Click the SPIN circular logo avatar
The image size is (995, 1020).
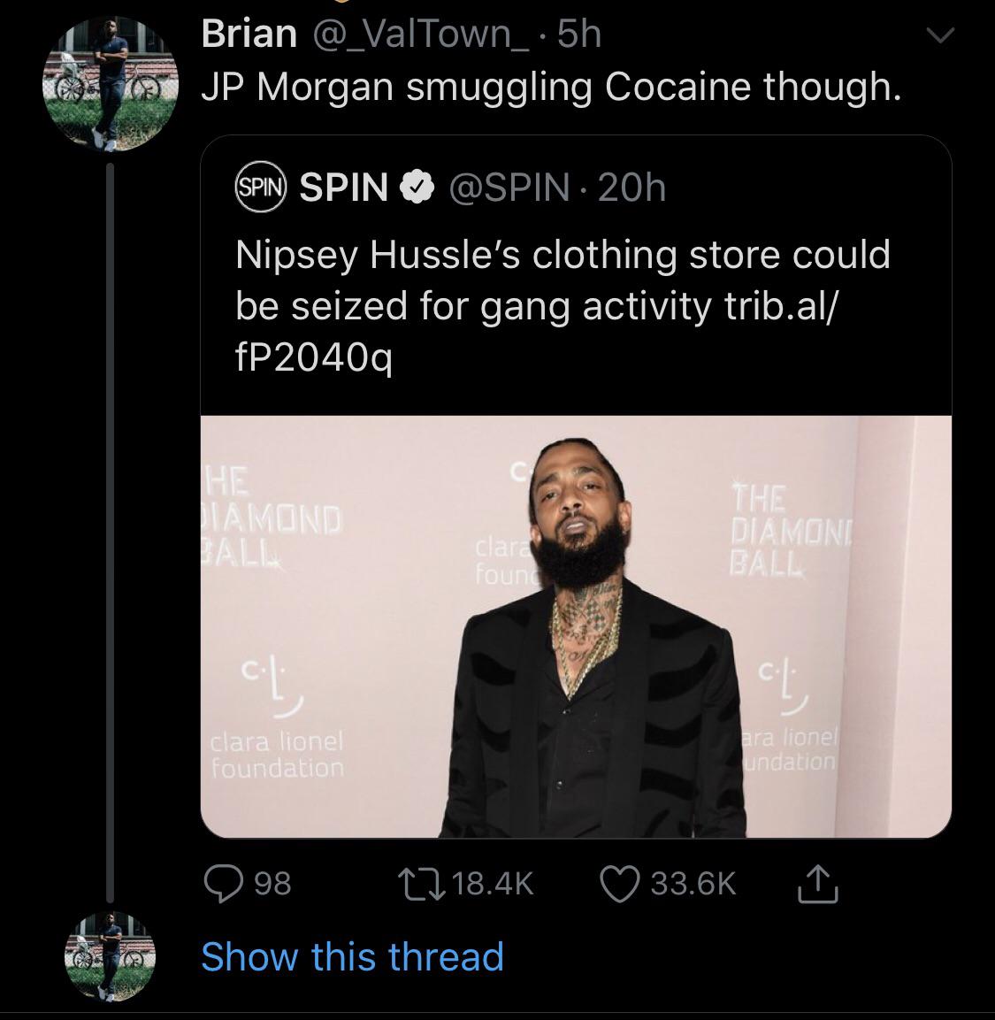coord(261,187)
